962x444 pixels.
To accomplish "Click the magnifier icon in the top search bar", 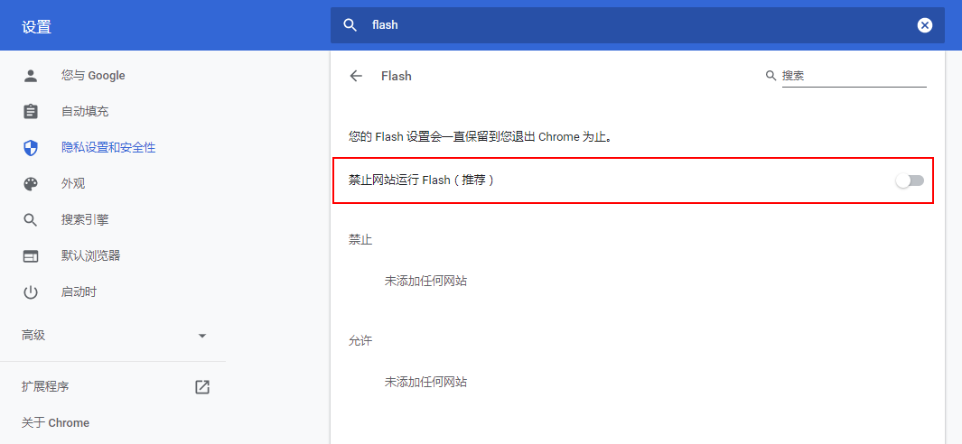I will [350, 25].
